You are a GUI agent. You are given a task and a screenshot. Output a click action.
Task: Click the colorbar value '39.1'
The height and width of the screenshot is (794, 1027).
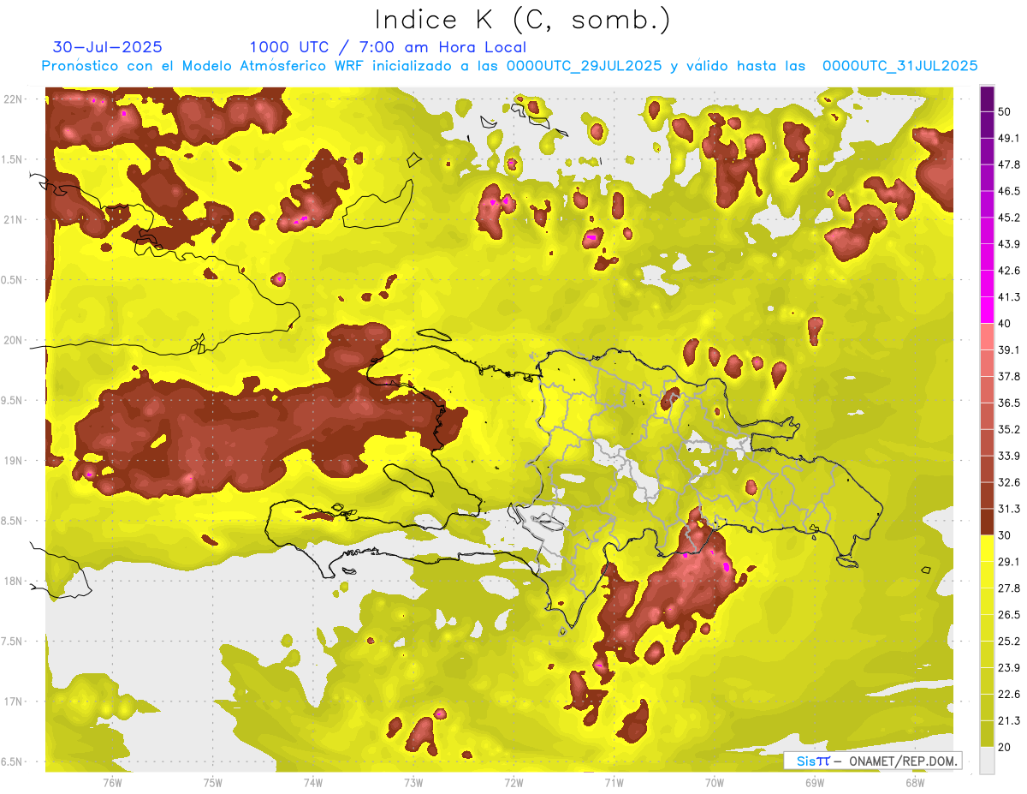point(1009,350)
